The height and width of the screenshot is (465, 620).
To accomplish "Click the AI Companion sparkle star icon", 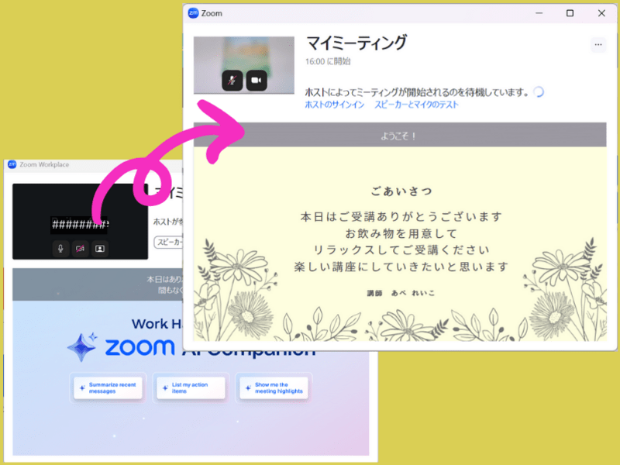I will tap(82, 348).
